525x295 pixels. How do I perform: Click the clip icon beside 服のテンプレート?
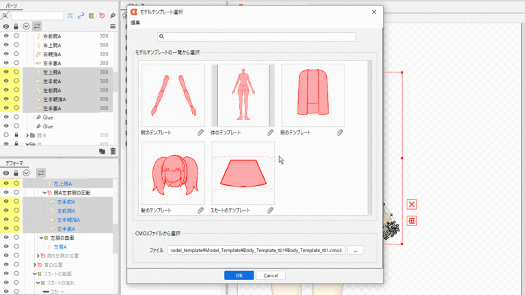click(x=340, y=132)
